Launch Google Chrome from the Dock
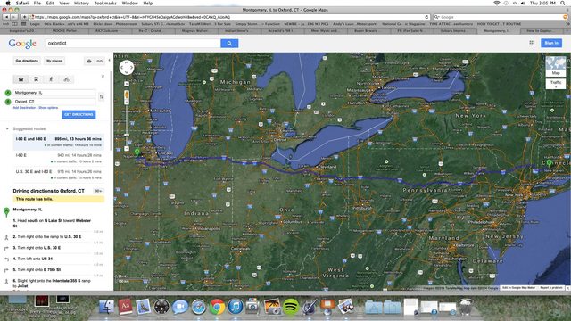The width and height of the screenshot is (571, 321). (217, 307)
